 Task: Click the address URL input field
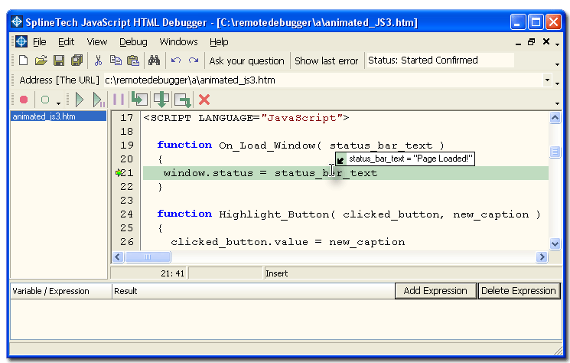(x=324, y=80)
